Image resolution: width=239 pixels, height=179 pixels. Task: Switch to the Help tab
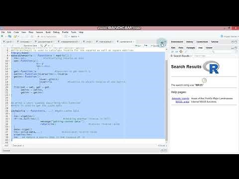click(x=200, y=48)
